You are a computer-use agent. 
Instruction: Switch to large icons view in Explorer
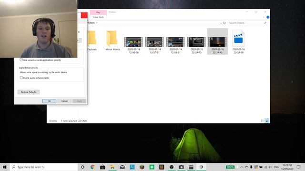pos(267,121)
